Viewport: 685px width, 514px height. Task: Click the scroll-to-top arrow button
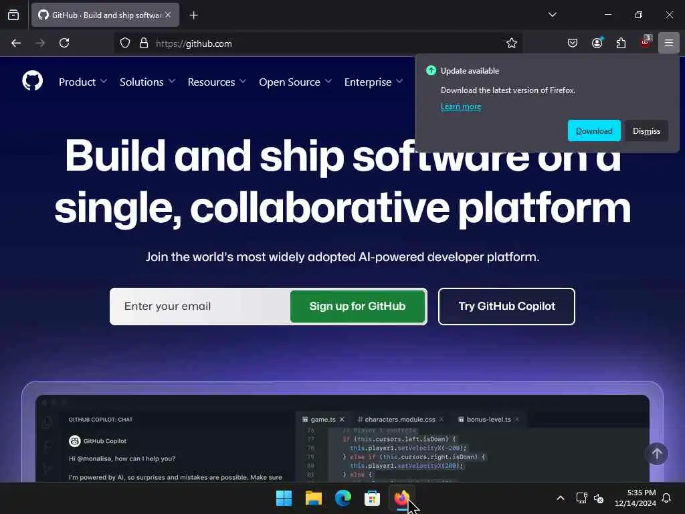(657, 454)
